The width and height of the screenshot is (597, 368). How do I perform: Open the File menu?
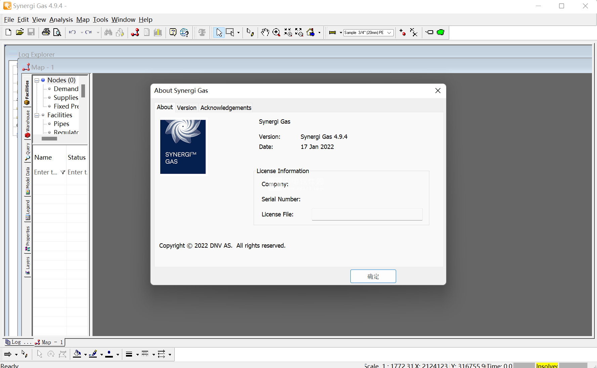pyautogui.click(x=9, y=19)
